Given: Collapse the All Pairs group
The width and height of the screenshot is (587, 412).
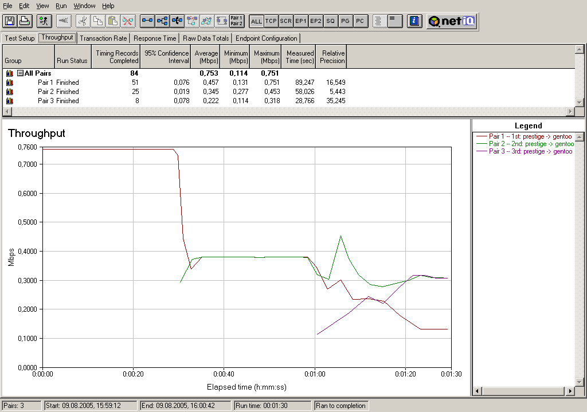Looking at the screenshot, I should tap(20, 73).
